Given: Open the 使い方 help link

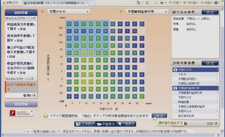Looking at the screenshot, I should tap(29, 95).
